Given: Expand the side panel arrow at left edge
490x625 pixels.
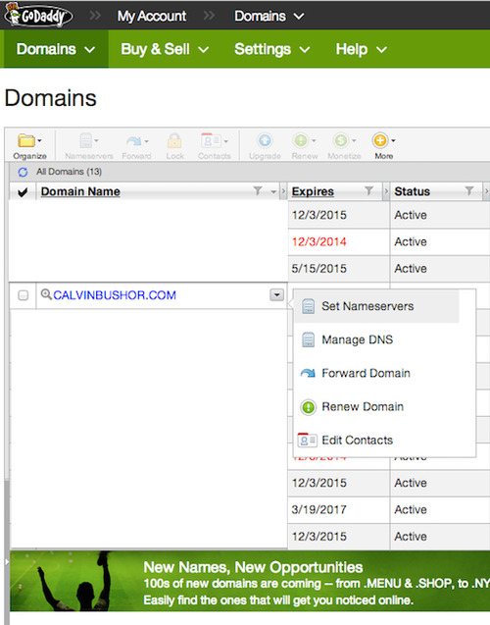Looking at the screenshot, I should coord(6,562).
